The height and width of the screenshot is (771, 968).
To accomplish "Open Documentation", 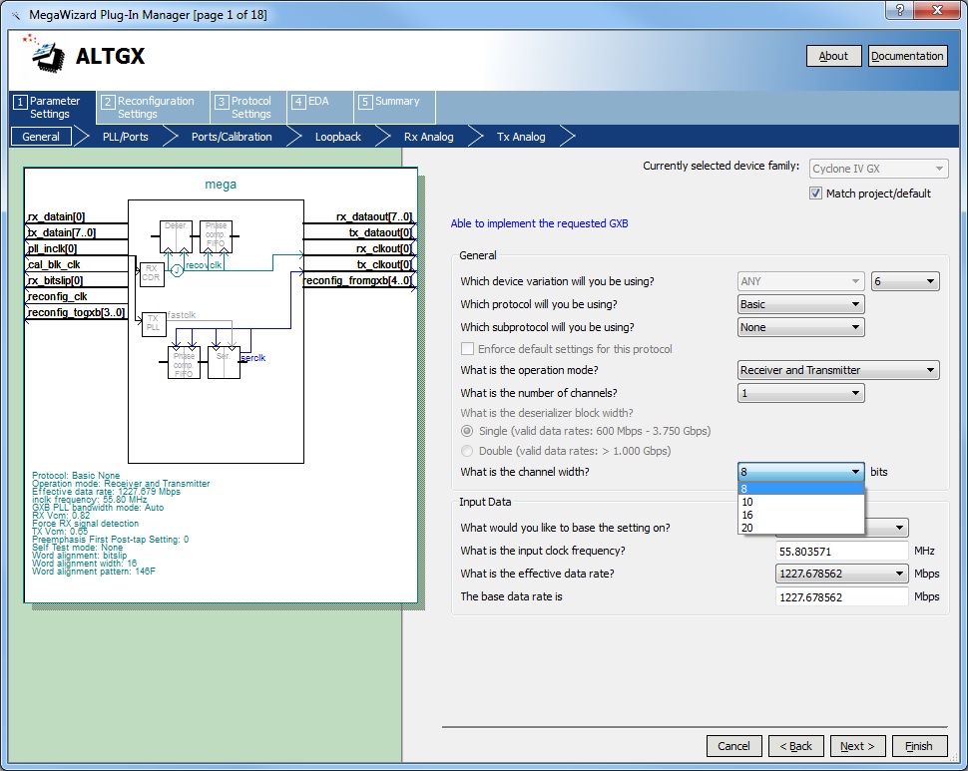I will pyautogui.click(x=907, y=56).
